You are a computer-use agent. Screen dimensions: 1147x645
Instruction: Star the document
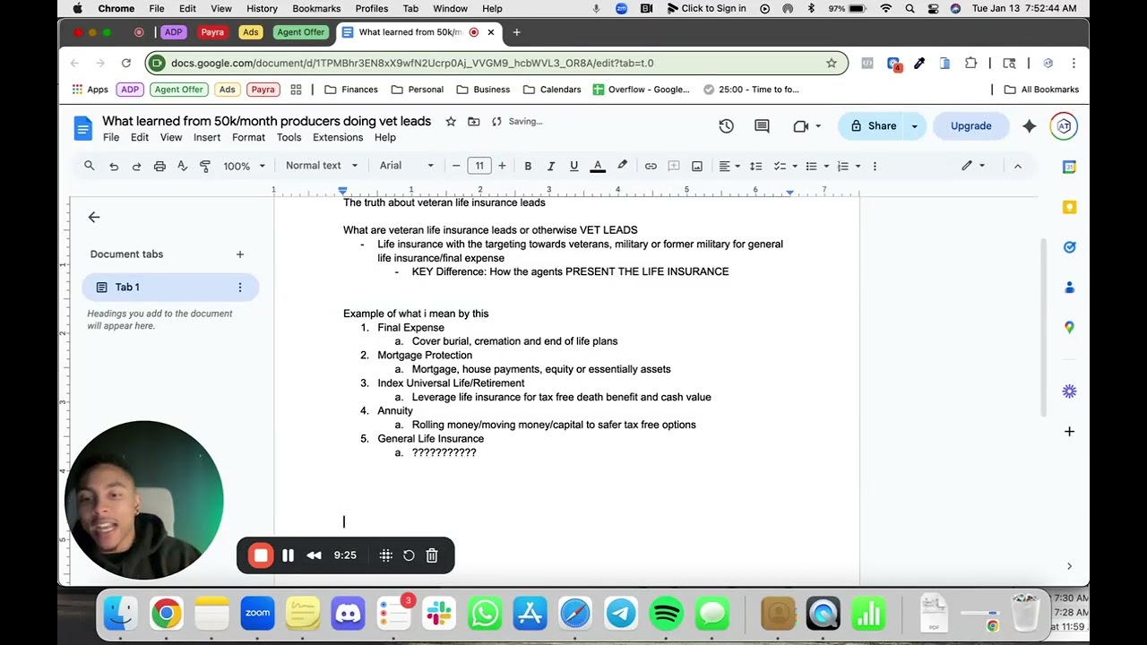pyautogui.click(x=451, y=122)
